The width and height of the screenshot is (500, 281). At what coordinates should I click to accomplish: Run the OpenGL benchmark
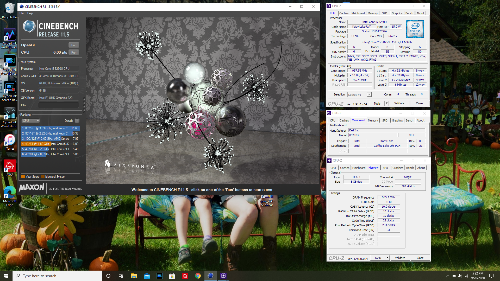point(74,45)
